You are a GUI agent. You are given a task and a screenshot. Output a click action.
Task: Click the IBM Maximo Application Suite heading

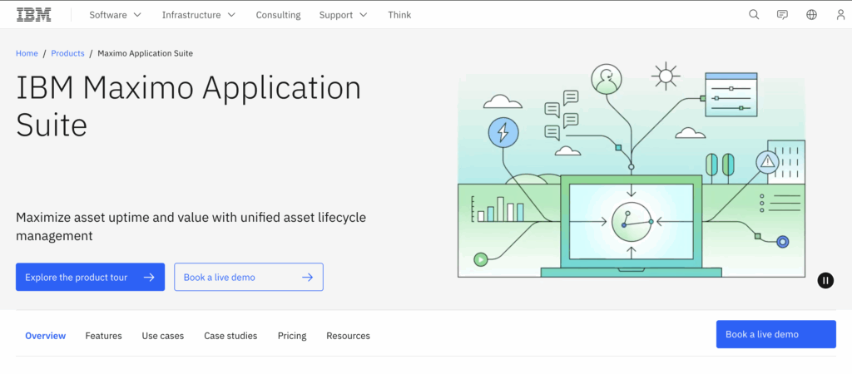coord(189,106)
